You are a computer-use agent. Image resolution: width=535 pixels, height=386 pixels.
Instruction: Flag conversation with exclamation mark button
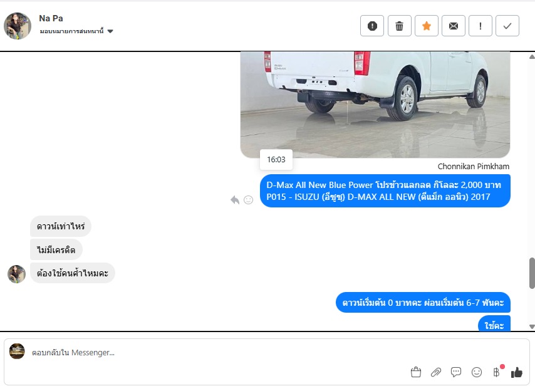(480, 26)
